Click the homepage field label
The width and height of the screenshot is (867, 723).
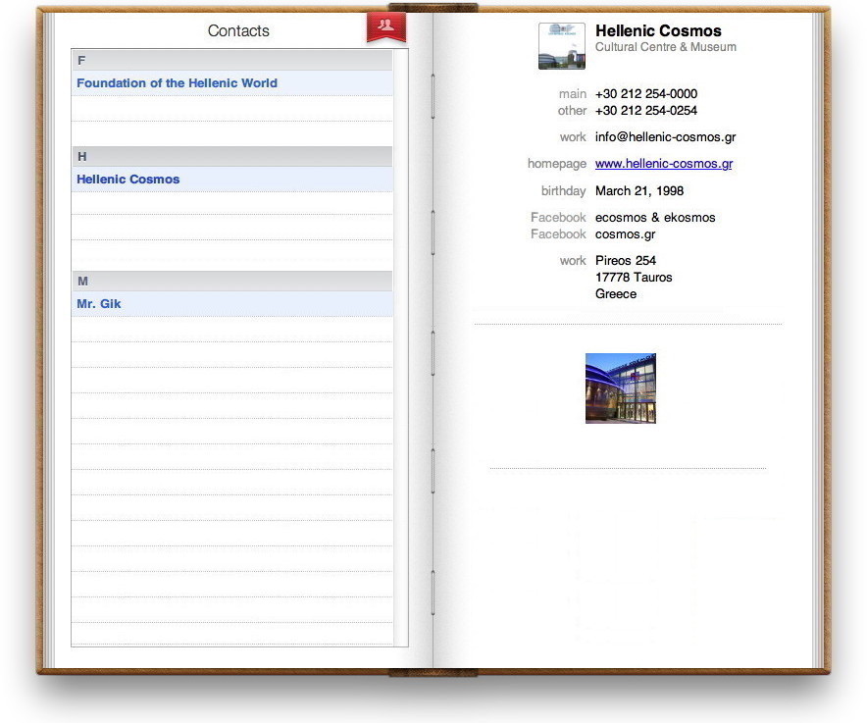click(557, 164)
